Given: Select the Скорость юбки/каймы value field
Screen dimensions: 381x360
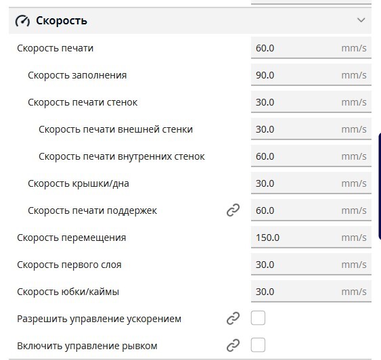Looking at the screenshot, I should [x=311, y=292].
